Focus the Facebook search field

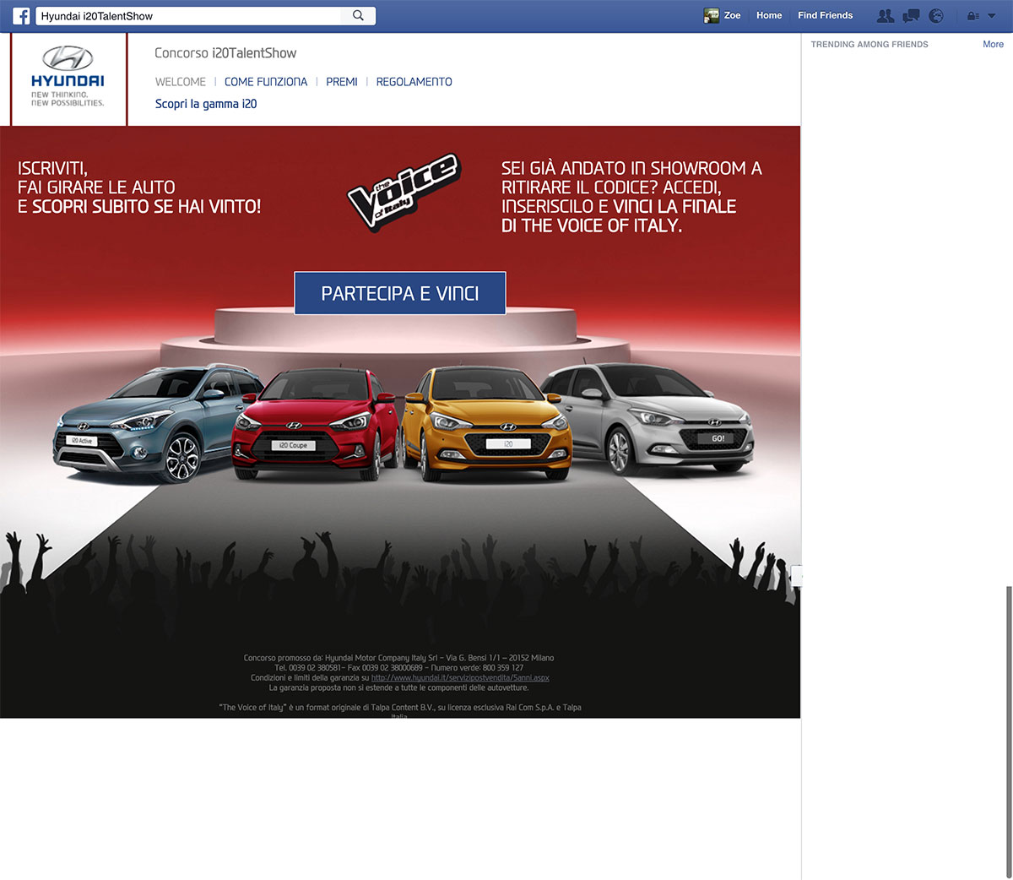[x=189, y=15]
